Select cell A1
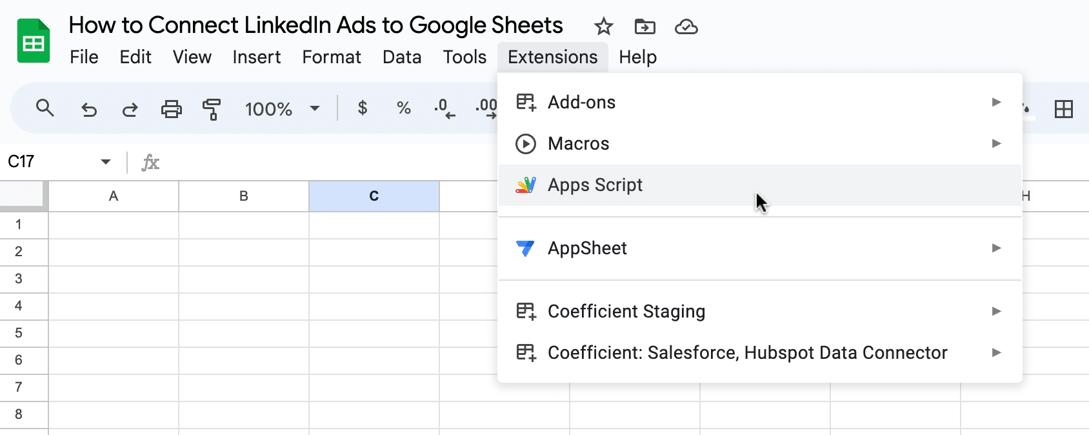This screenshot has width=1089, height=435. coord(114,225)
